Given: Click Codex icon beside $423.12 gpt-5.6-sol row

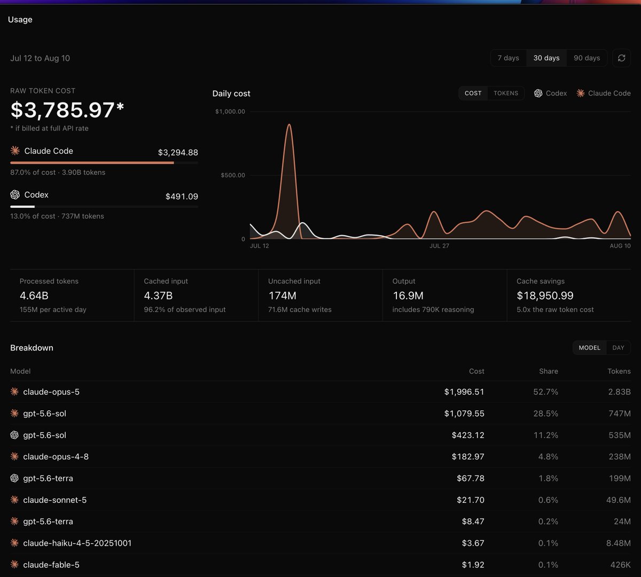Looking at the screenshot, I should click(14, 435).
